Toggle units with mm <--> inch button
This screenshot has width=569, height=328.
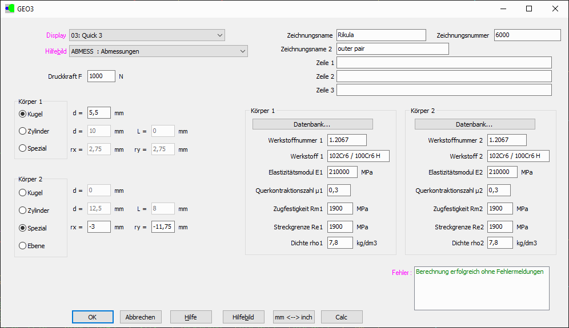click(x=294, y=317)
